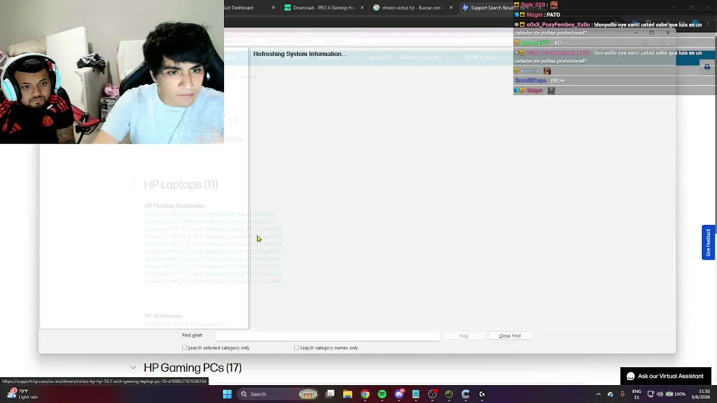This screenshot has width=717, height=403.
Task: Open Task View from the taskbar
Action: click(x=330, y=394)
